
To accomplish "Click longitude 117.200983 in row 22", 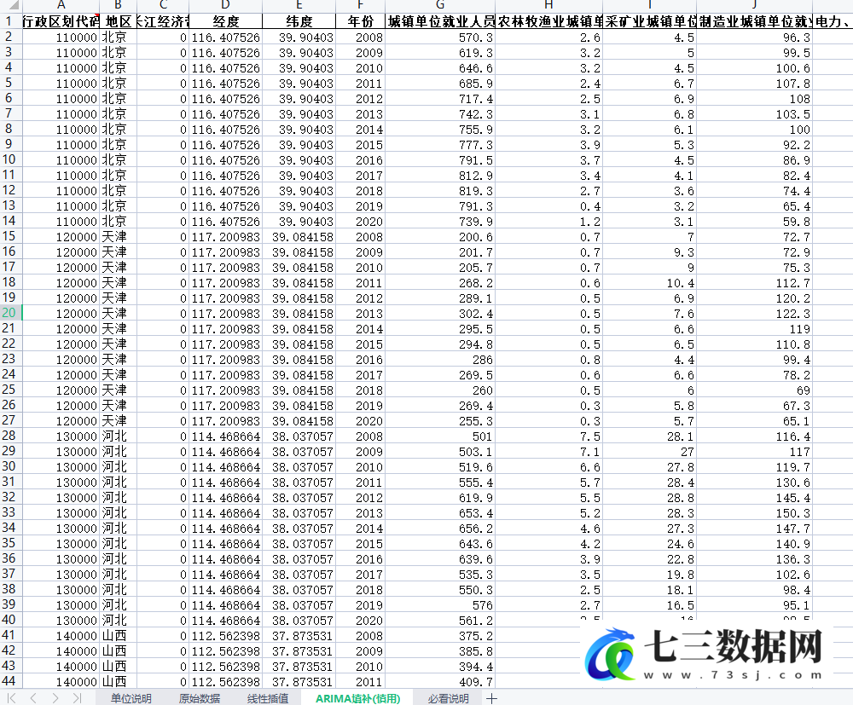I will coord(226,344).
